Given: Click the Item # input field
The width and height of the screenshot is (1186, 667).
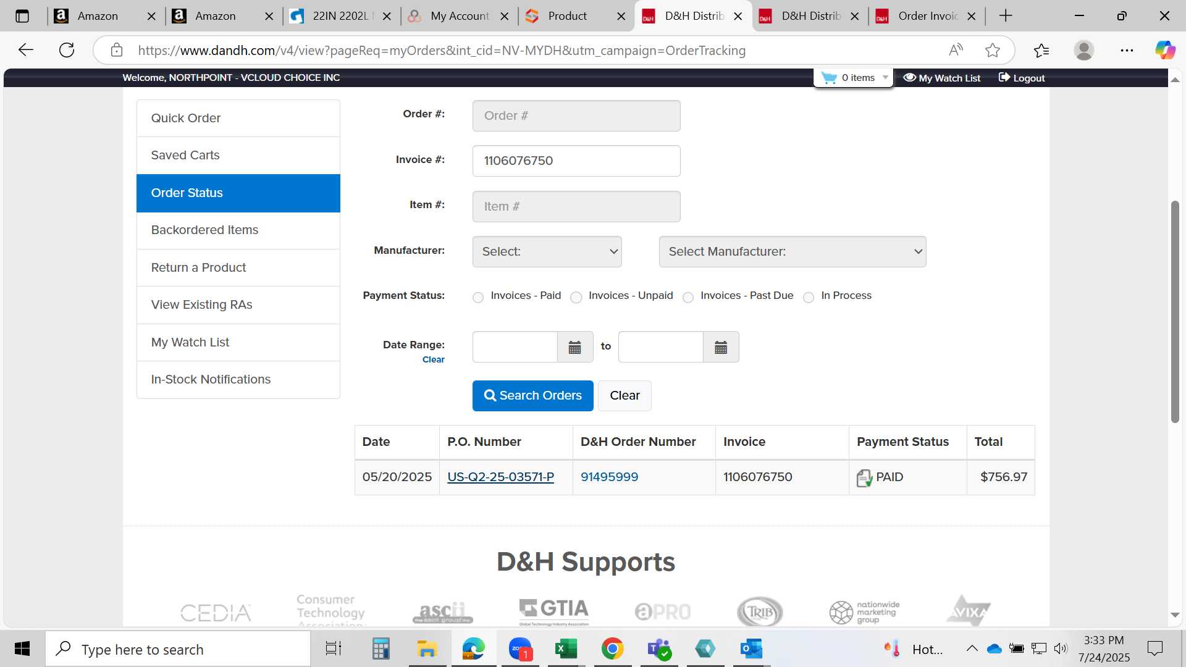Looking at the screenshot, I should coord(576,207).
